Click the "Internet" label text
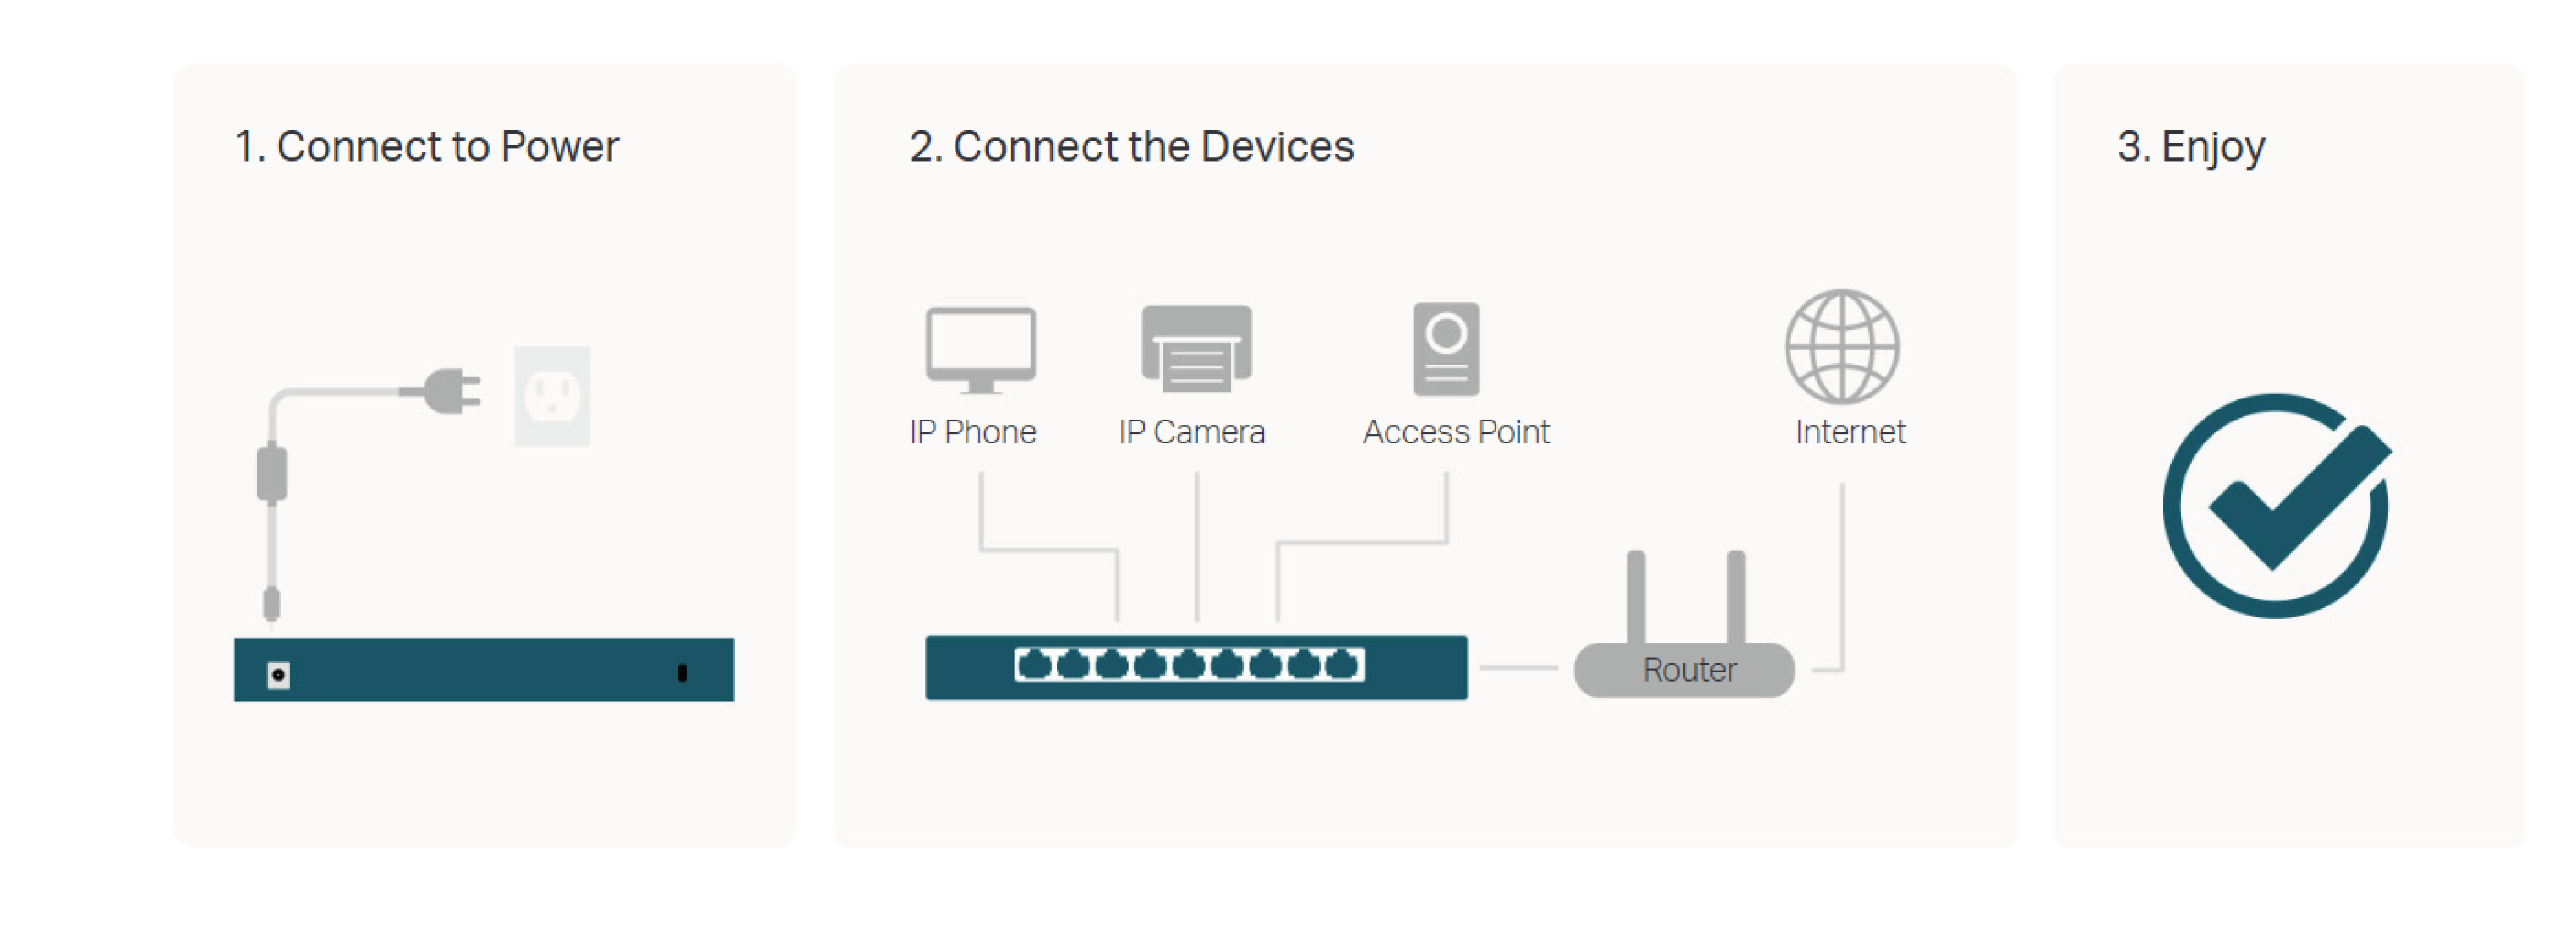The height and width of the screenshot is (942, 2576). 1850,432
